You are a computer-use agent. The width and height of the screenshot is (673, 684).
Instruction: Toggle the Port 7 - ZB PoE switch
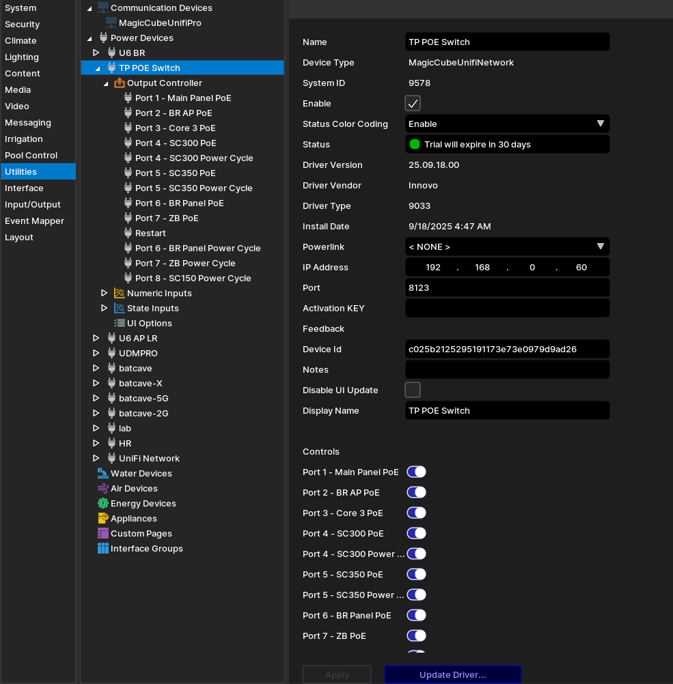click(416, 636)
